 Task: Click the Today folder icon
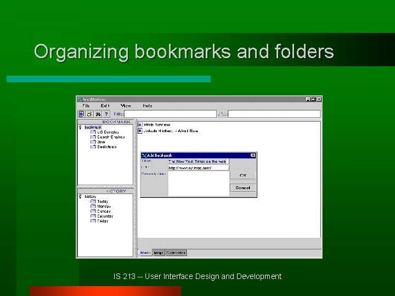tap(93, 201)
